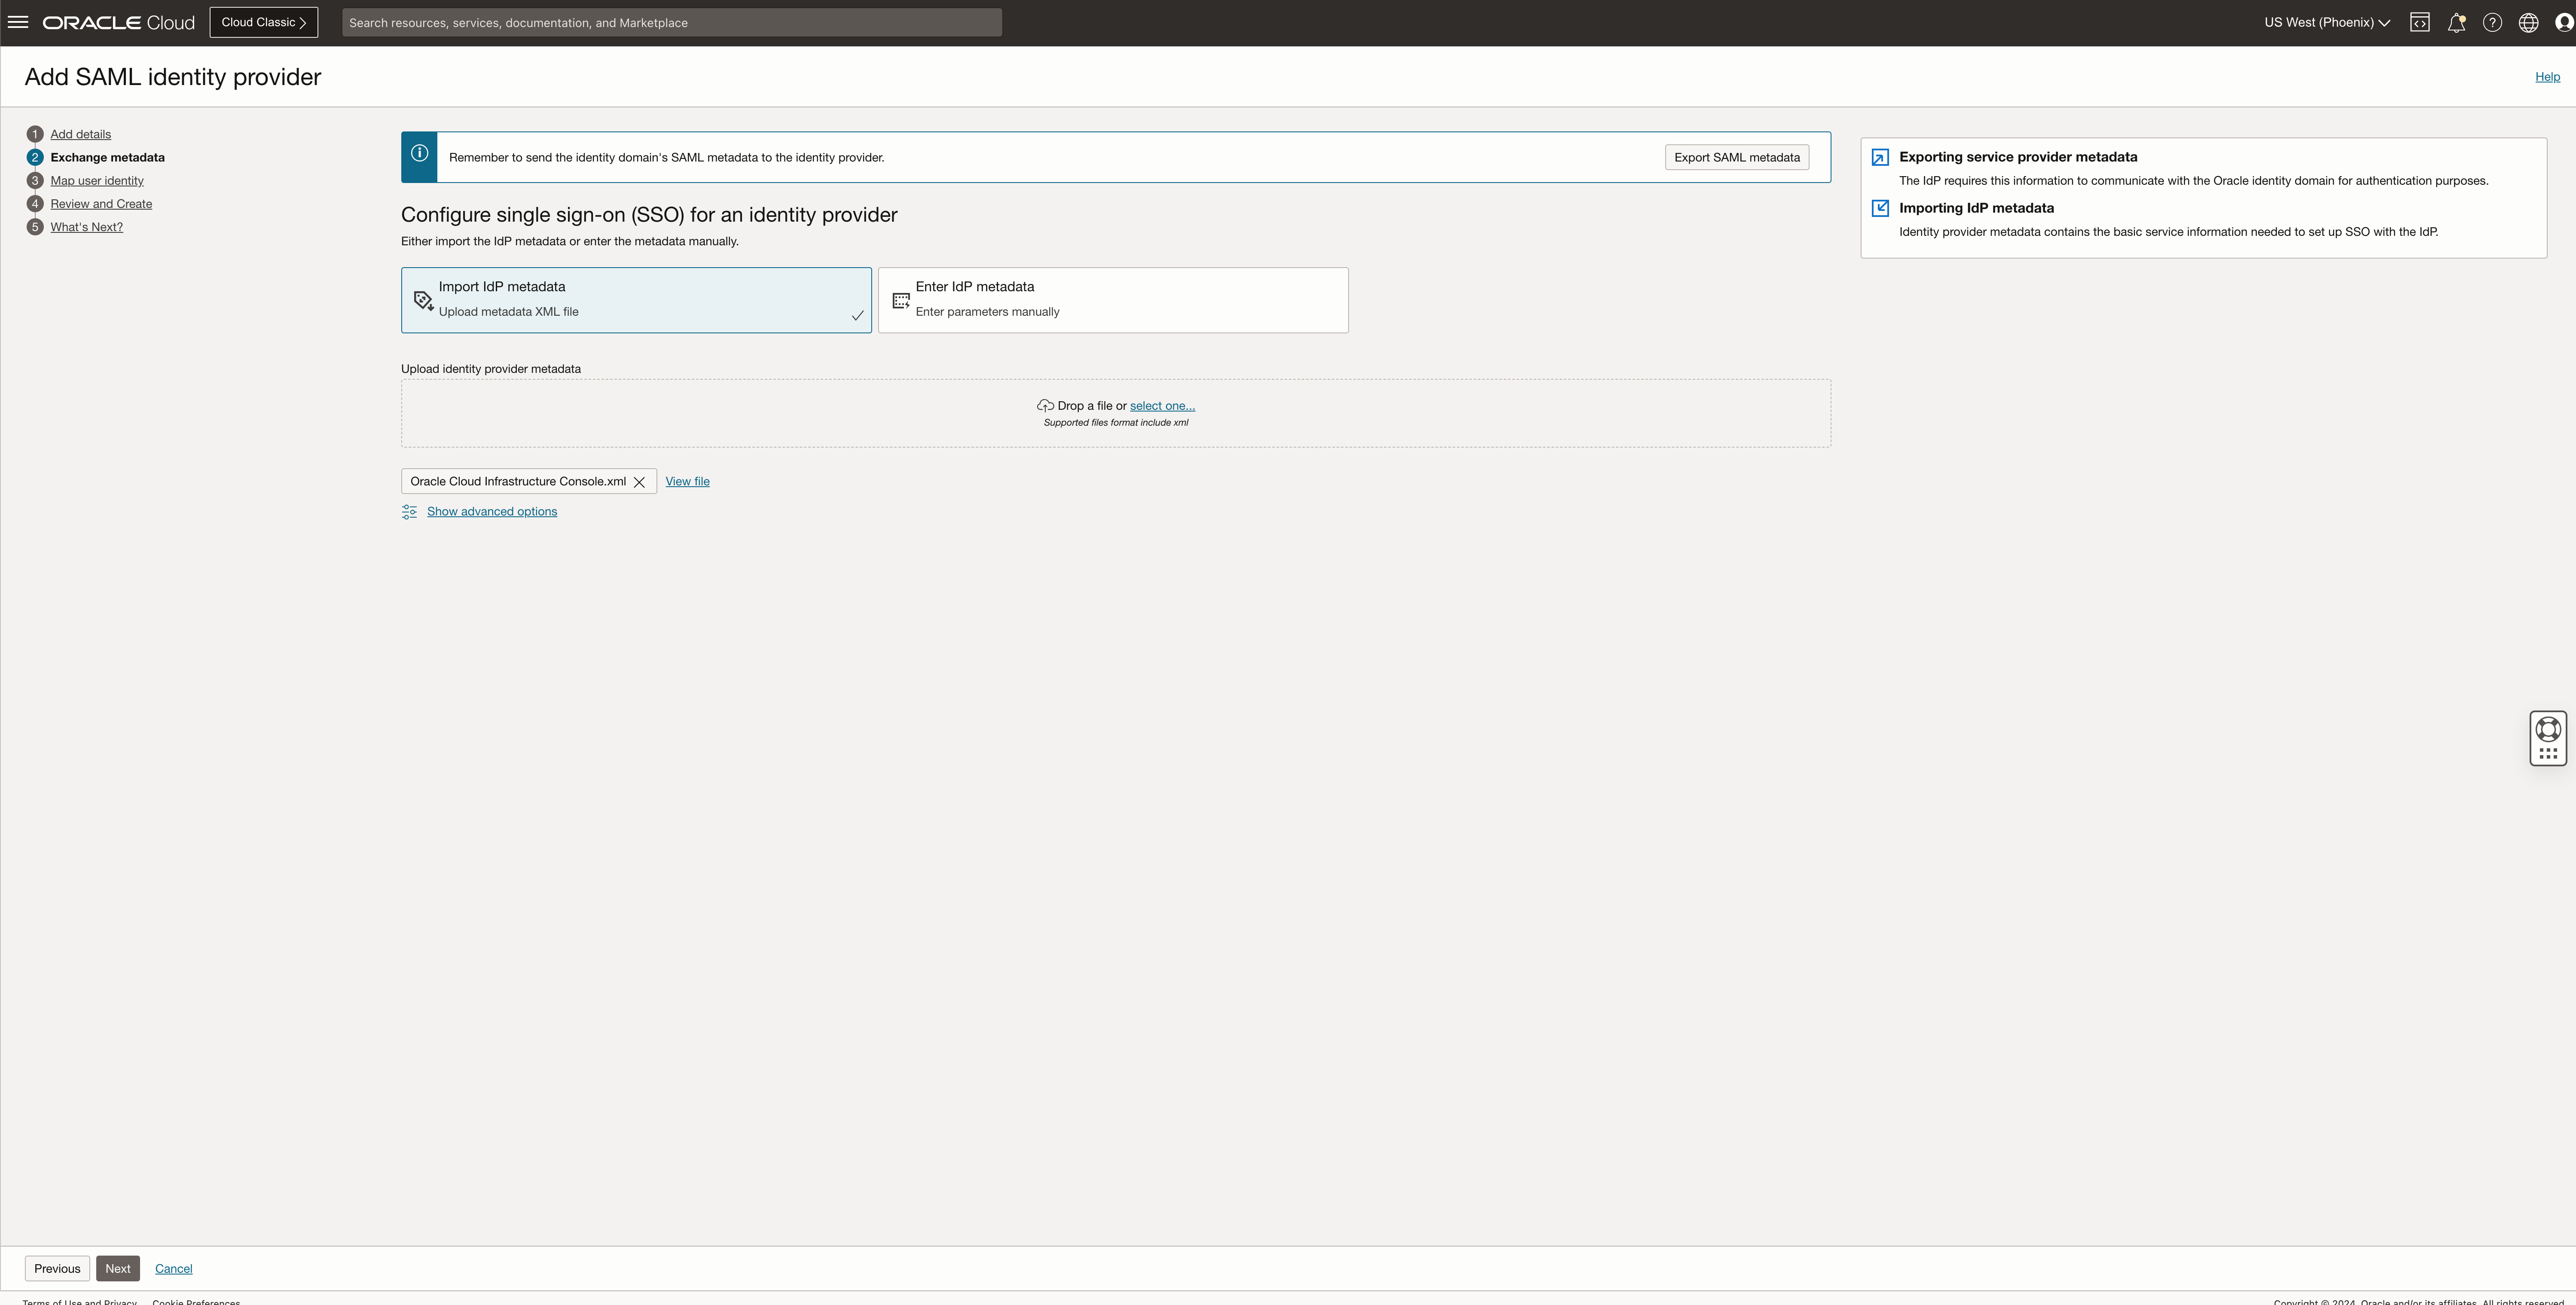Open the user profile avatar menu
This screenshot has width=2576, height=1305.
pos(2564,22)
